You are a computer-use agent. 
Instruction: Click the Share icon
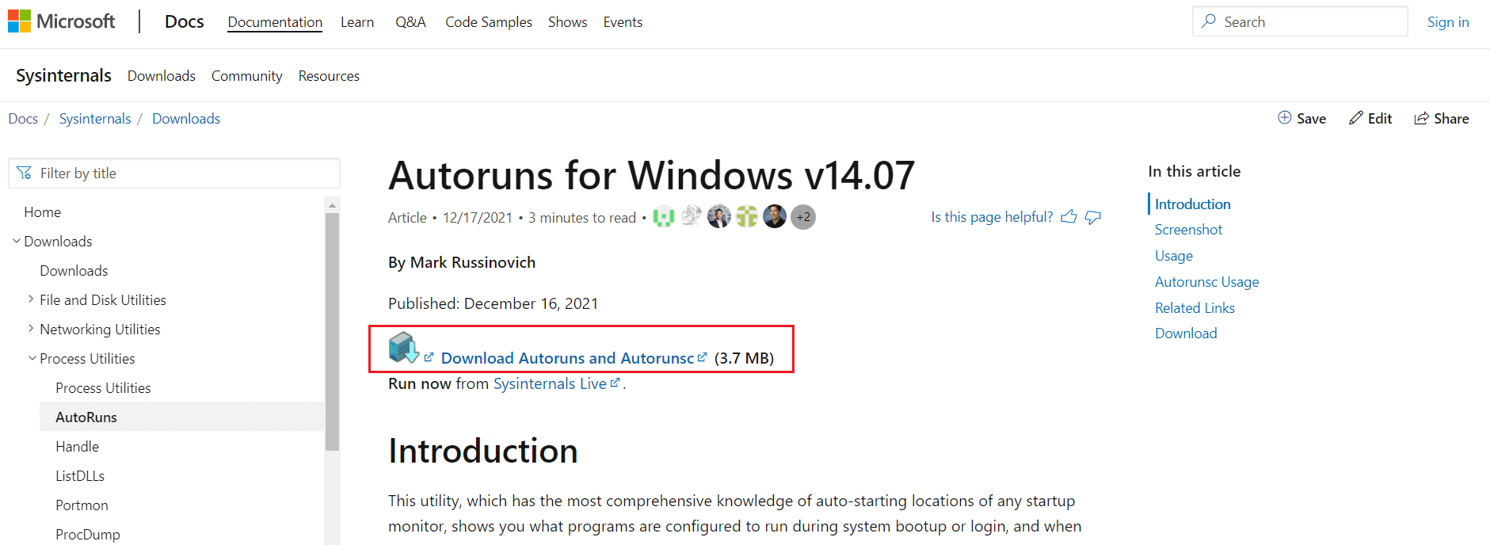[x=1422, y=118]
